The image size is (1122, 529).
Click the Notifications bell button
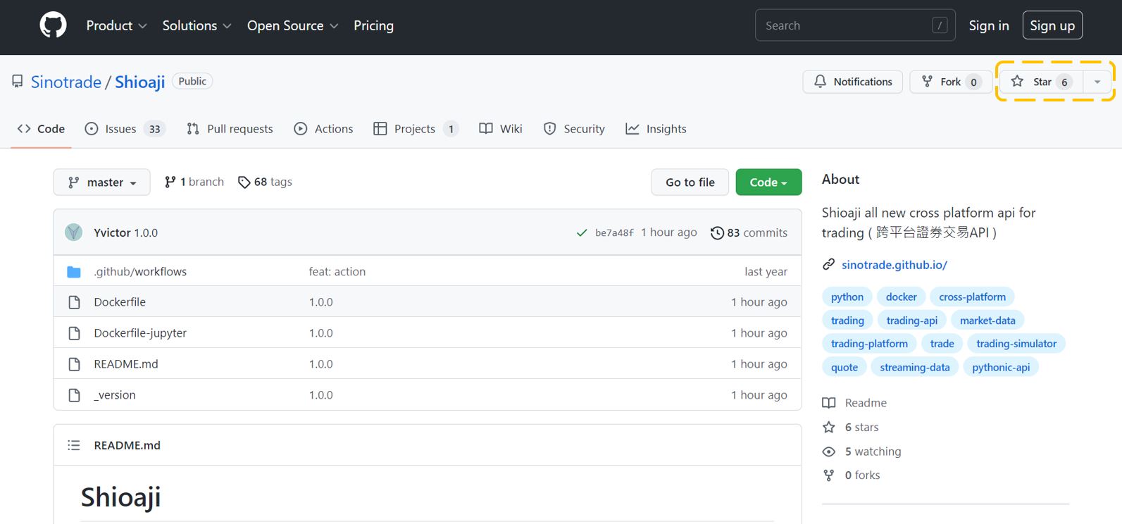click(853, 82)
